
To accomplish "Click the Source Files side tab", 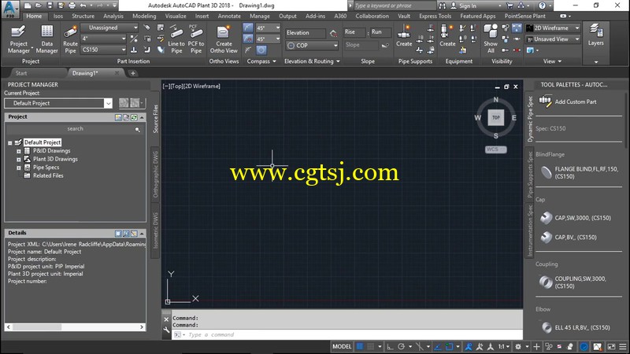I will tap(155, 119).
